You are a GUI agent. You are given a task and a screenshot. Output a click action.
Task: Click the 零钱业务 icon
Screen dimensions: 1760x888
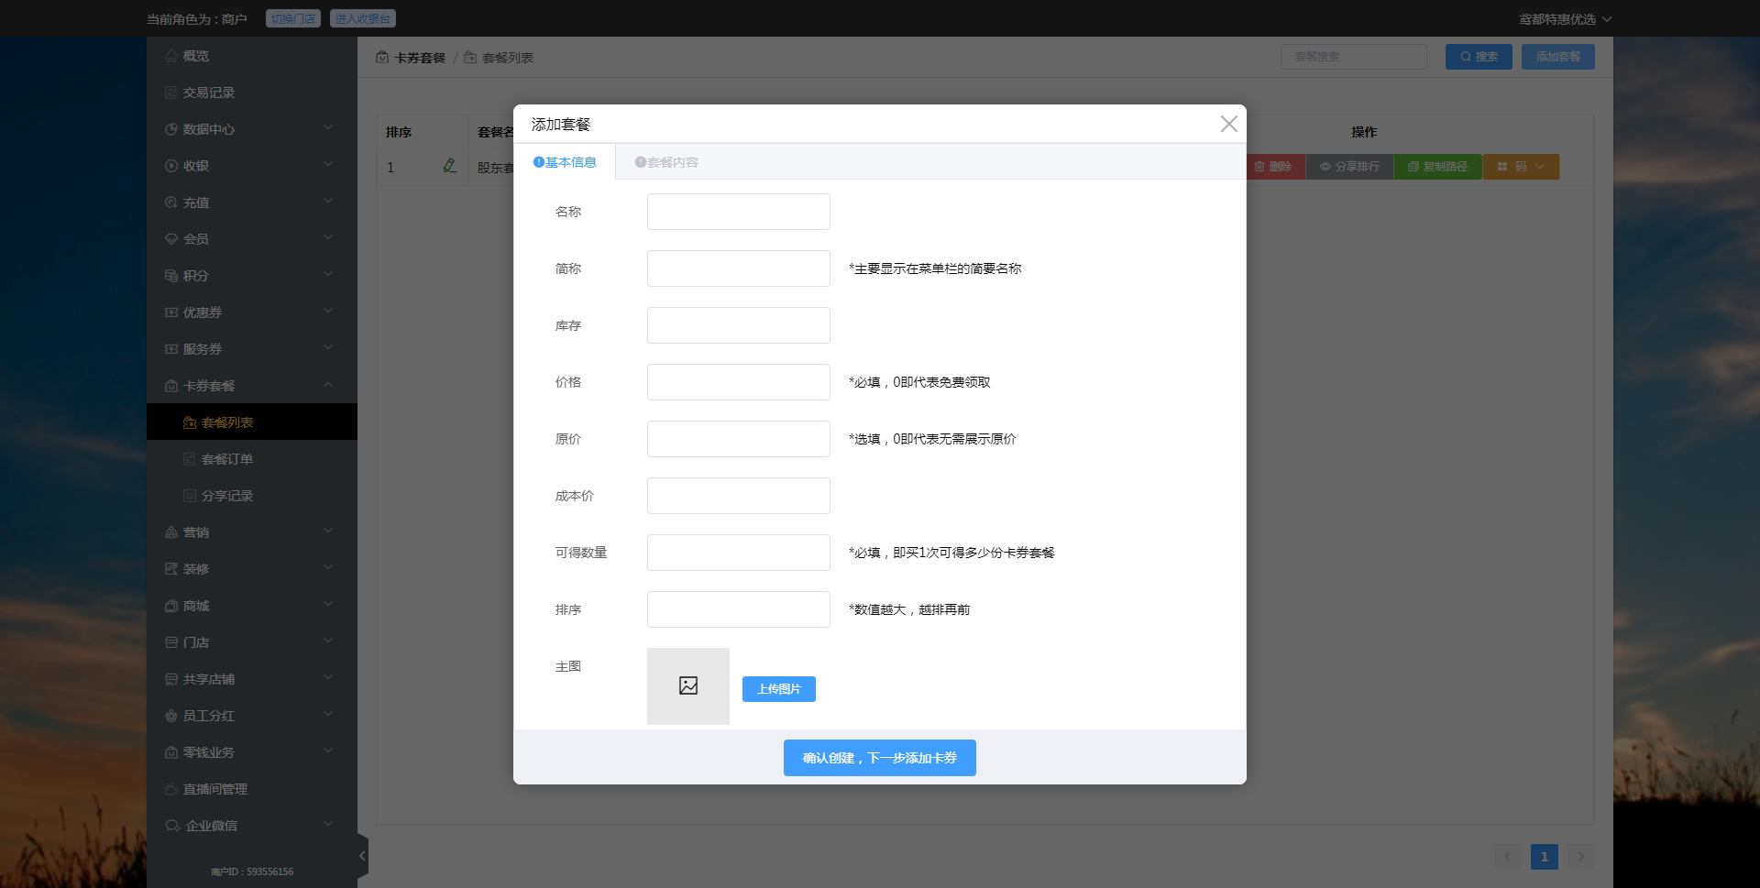[171, 752]
